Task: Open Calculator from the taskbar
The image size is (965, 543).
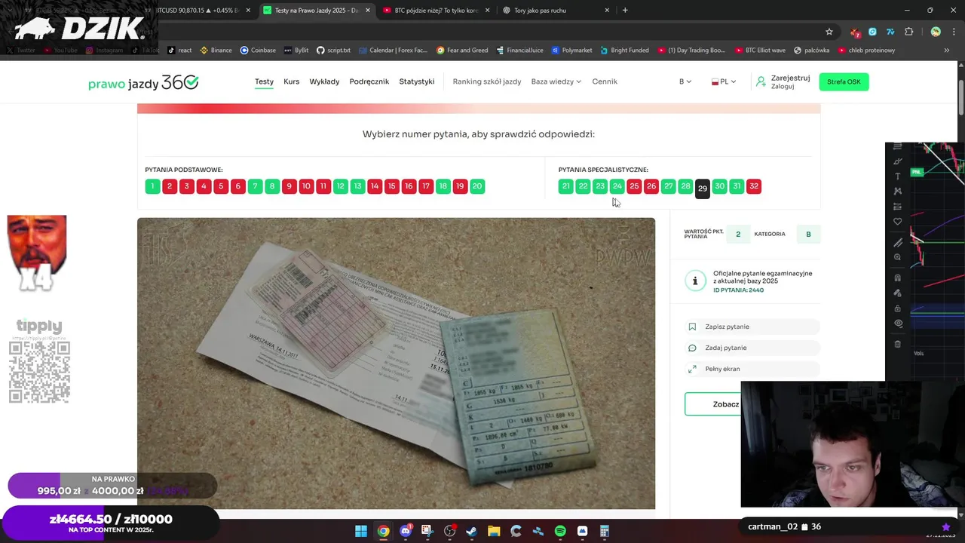Action: tap(605, 531)
